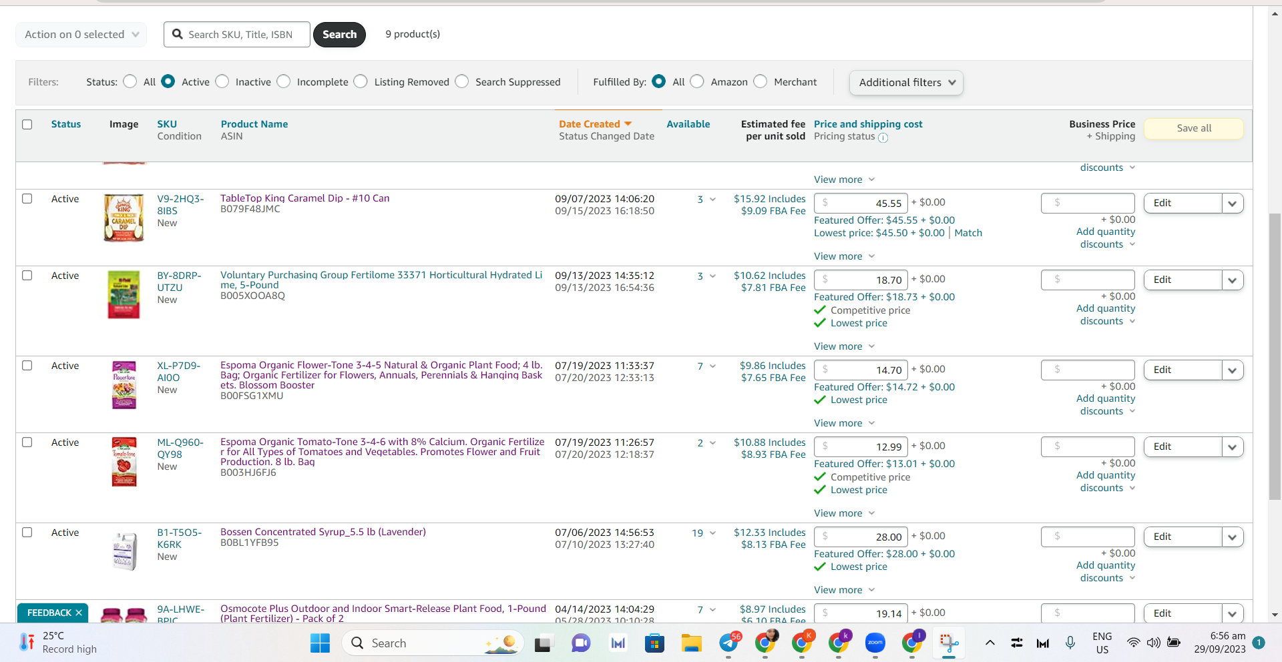The image size is (1282, 662).
Task: Show hidden system tray icons
Action: pos(990,643)
